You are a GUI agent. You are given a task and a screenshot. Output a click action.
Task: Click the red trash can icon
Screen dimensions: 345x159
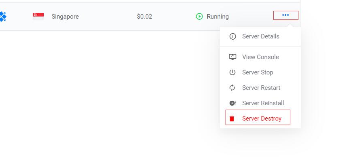(x=232, y=119)
